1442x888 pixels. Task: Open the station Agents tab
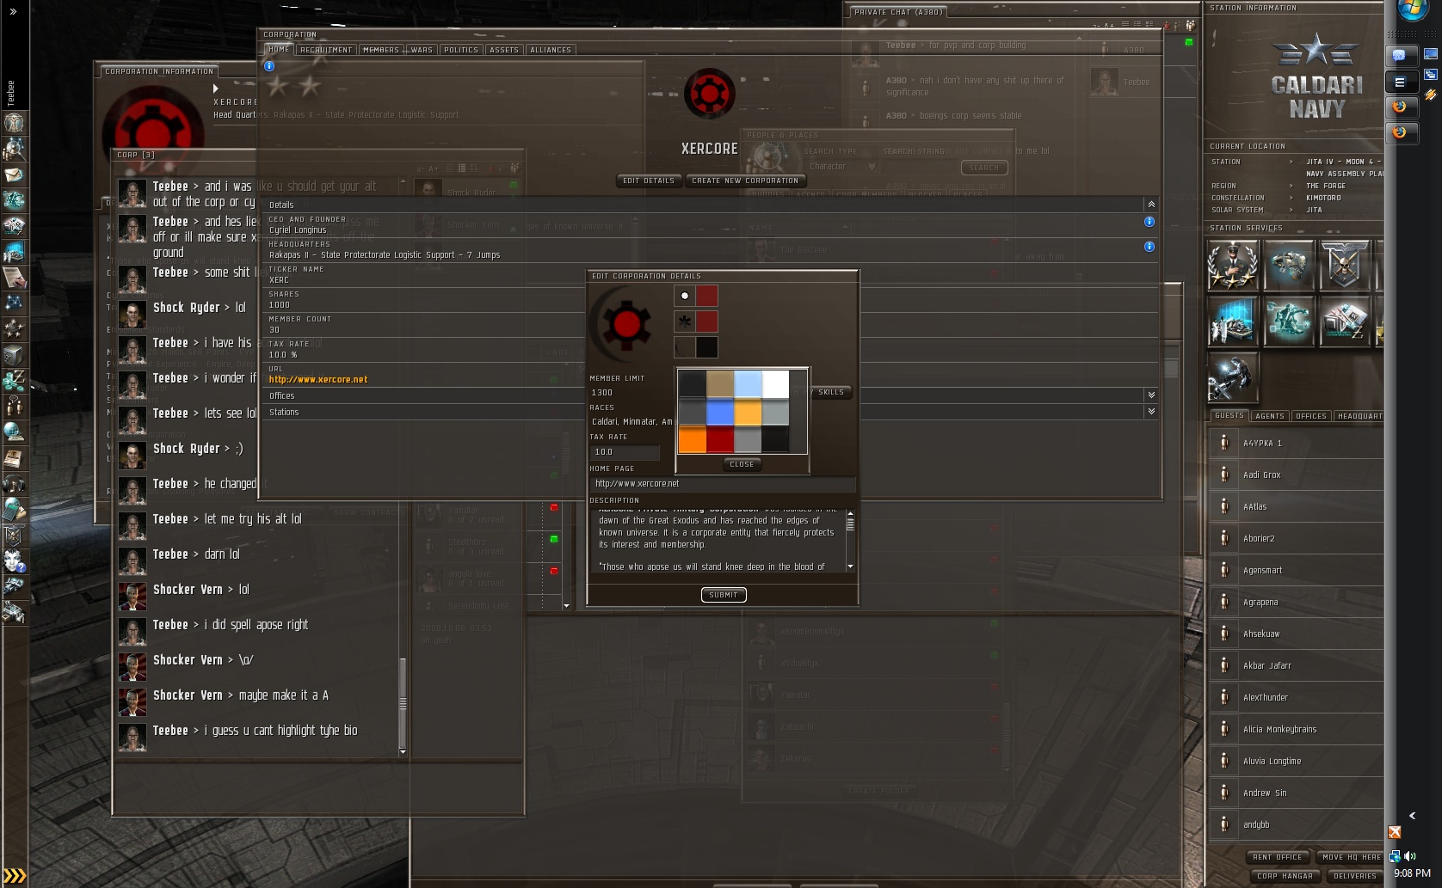(1270, 416)
